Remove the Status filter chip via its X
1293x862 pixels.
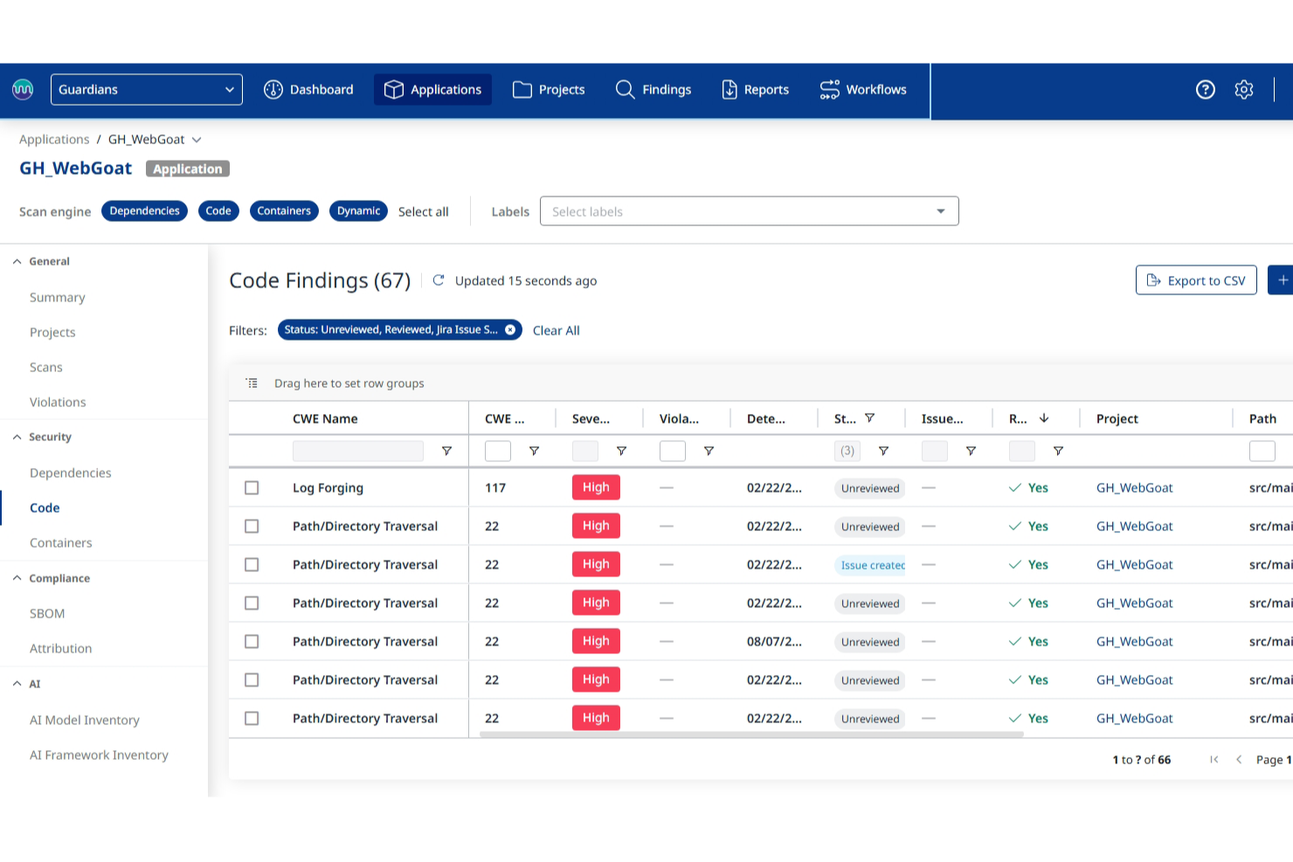click(510, 329)
